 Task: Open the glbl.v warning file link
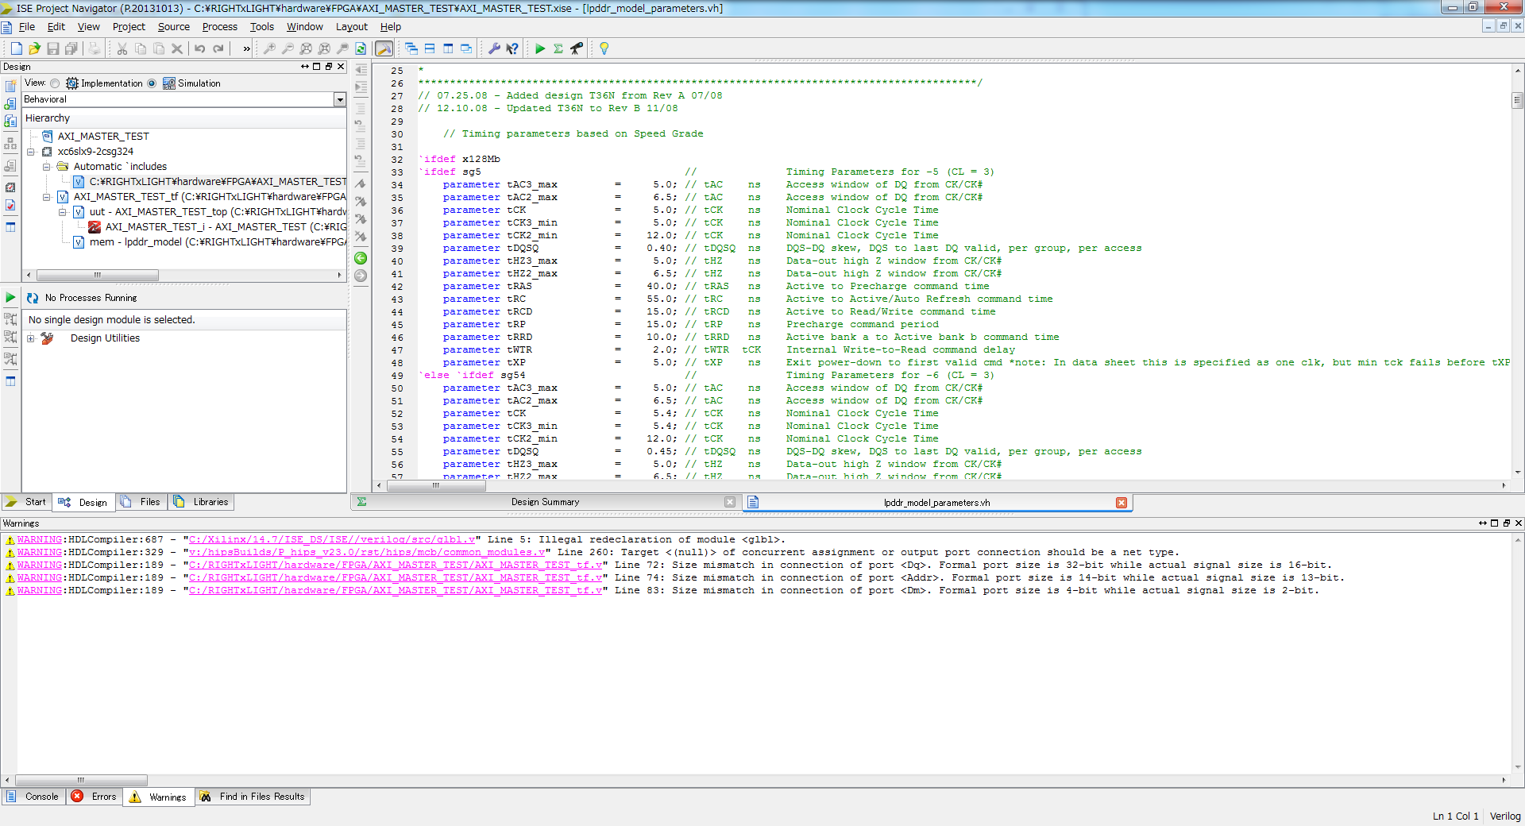(332, 540)
